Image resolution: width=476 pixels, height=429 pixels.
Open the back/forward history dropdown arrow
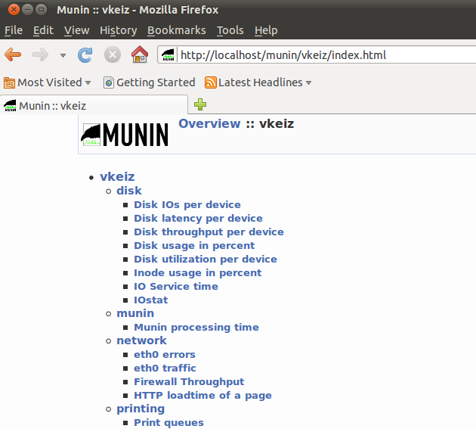click(x=63, y=56)
